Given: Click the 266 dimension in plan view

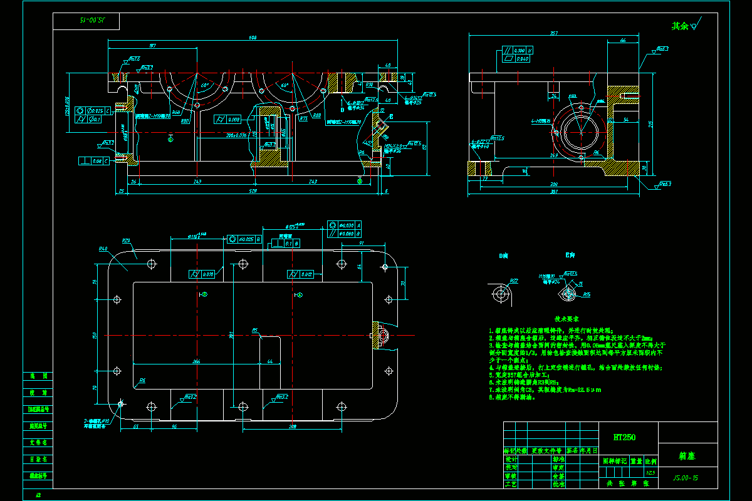Looking at the screenshot, I should tap(196, 361).
